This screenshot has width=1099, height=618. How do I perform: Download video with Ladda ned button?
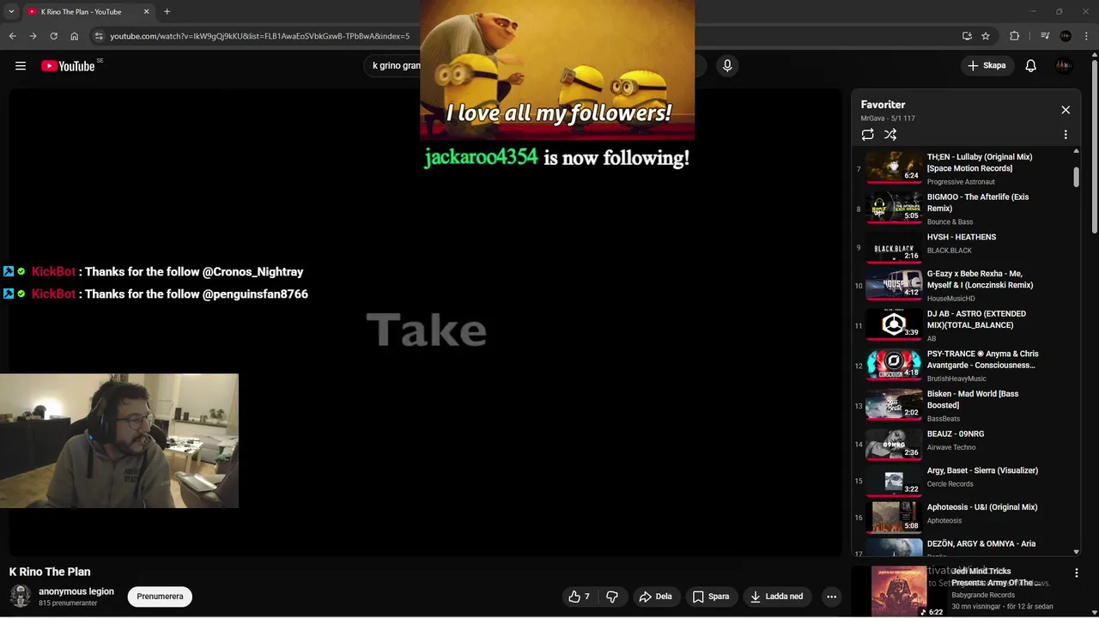[777, 597]
